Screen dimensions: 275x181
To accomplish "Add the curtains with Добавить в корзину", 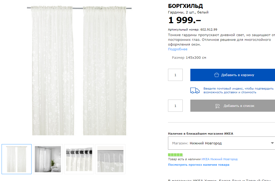I will [233, 75].
